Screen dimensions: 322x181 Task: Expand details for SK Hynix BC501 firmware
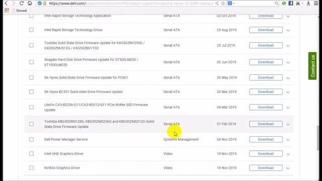click(288, 92)
